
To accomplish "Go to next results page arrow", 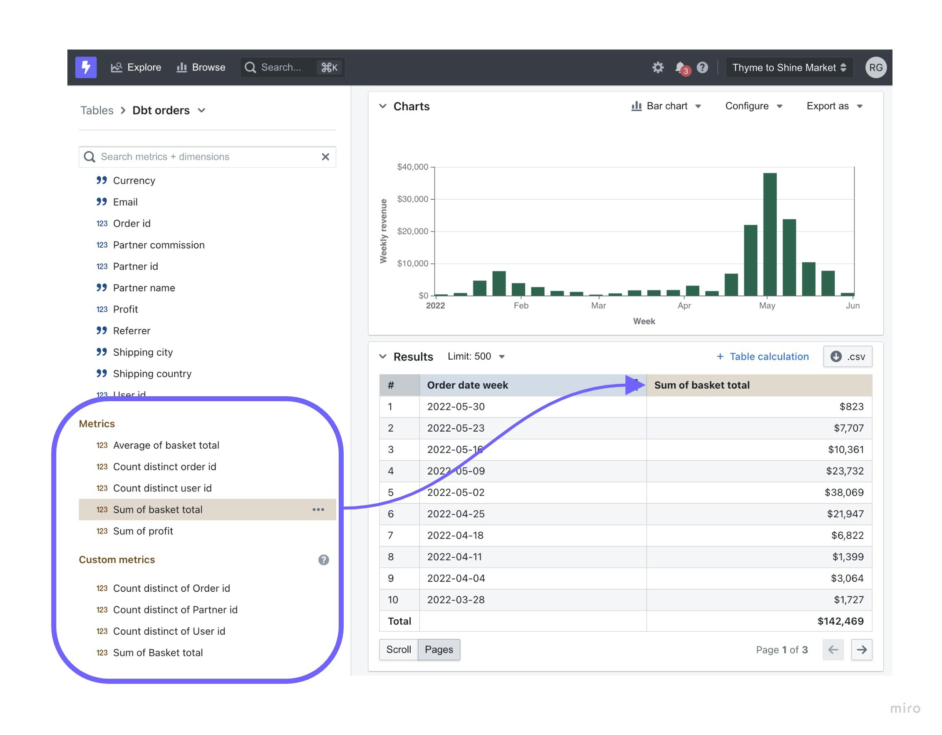I will (861, 650).
